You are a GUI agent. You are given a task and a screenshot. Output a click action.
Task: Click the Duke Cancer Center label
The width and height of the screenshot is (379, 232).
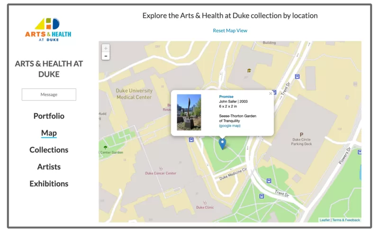pos(161,173)
